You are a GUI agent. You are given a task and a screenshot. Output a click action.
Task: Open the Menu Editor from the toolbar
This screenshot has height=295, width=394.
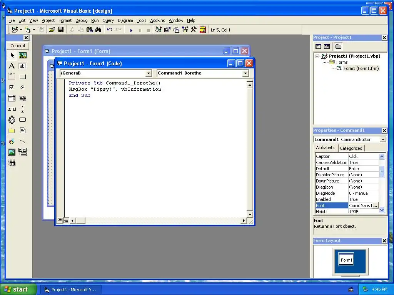[41, 30]
